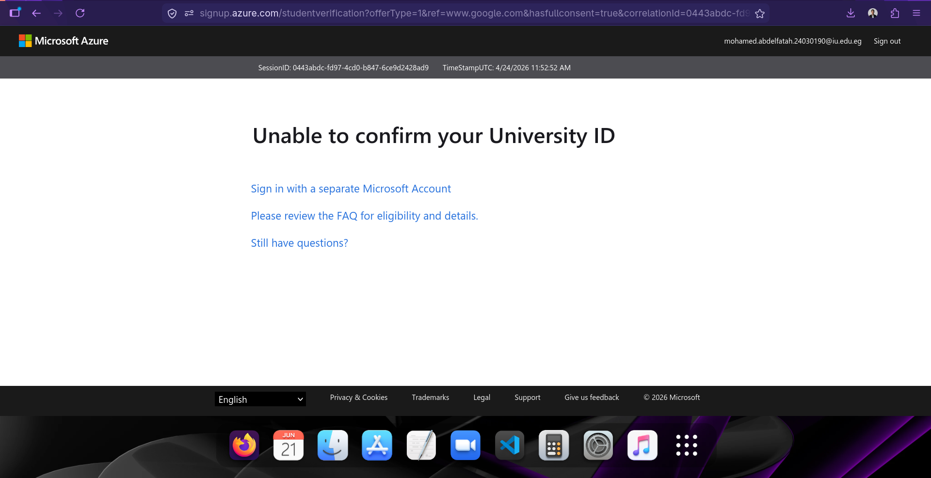Open the text editor dock icon
931x478 pixels.
tap(421, 445)
